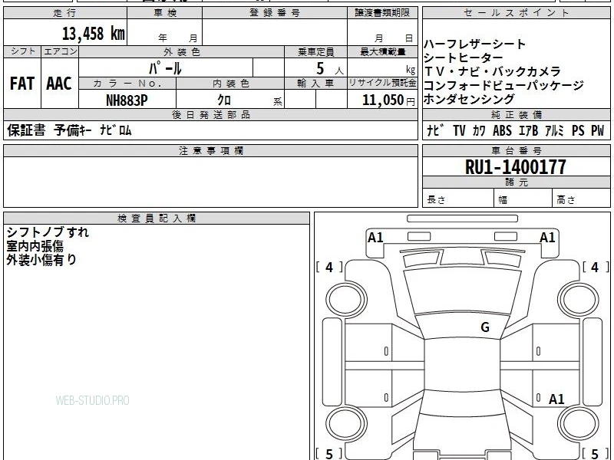Click the 諸元 header
This screenshot has height=460, width=614.
(x=516, y=182)
